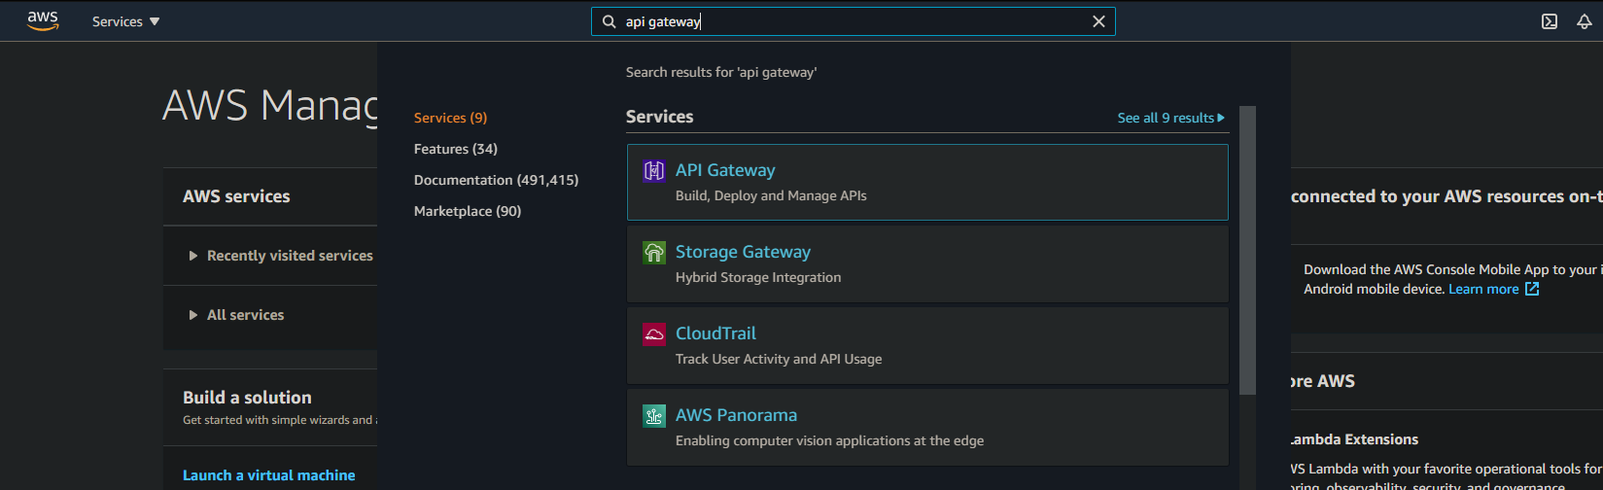1603x490 pixels.
Task: Click the AWS services heading
Action: click(x=236, y=196)
